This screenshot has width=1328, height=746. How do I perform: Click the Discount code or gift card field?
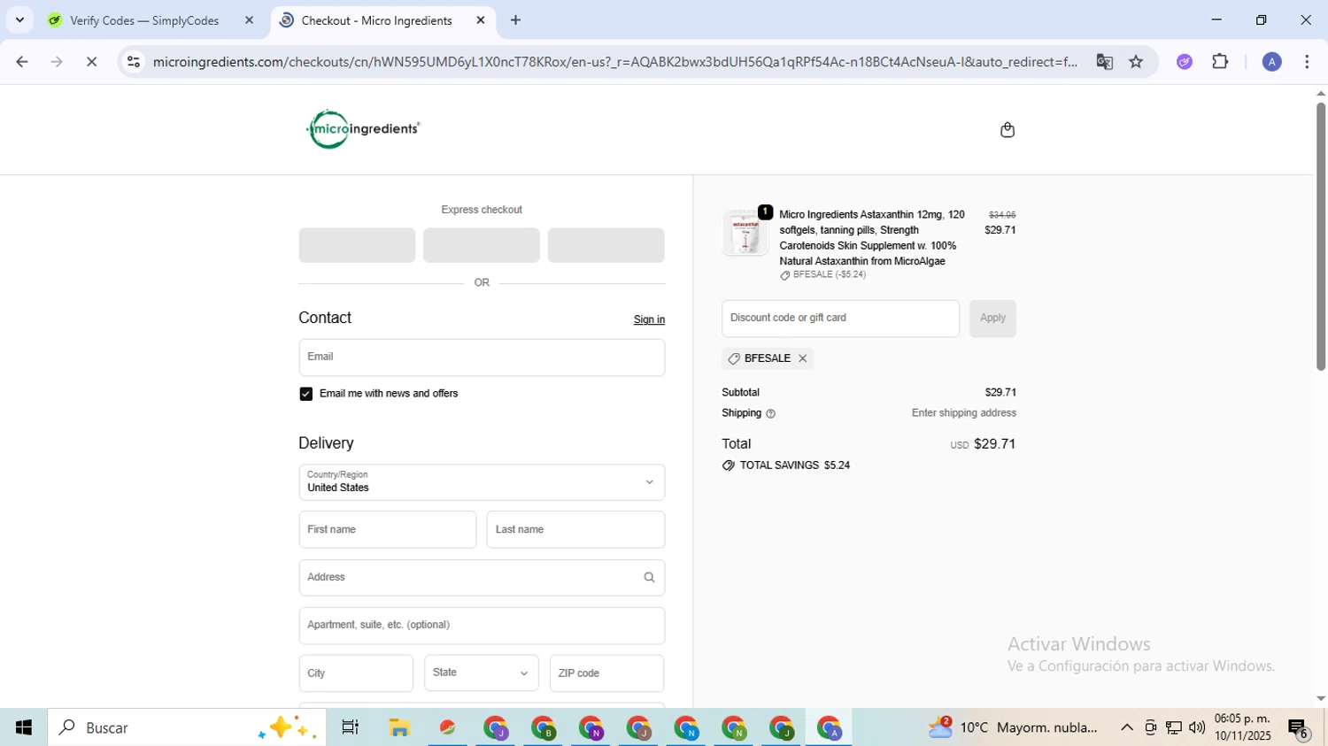(840, 319)
